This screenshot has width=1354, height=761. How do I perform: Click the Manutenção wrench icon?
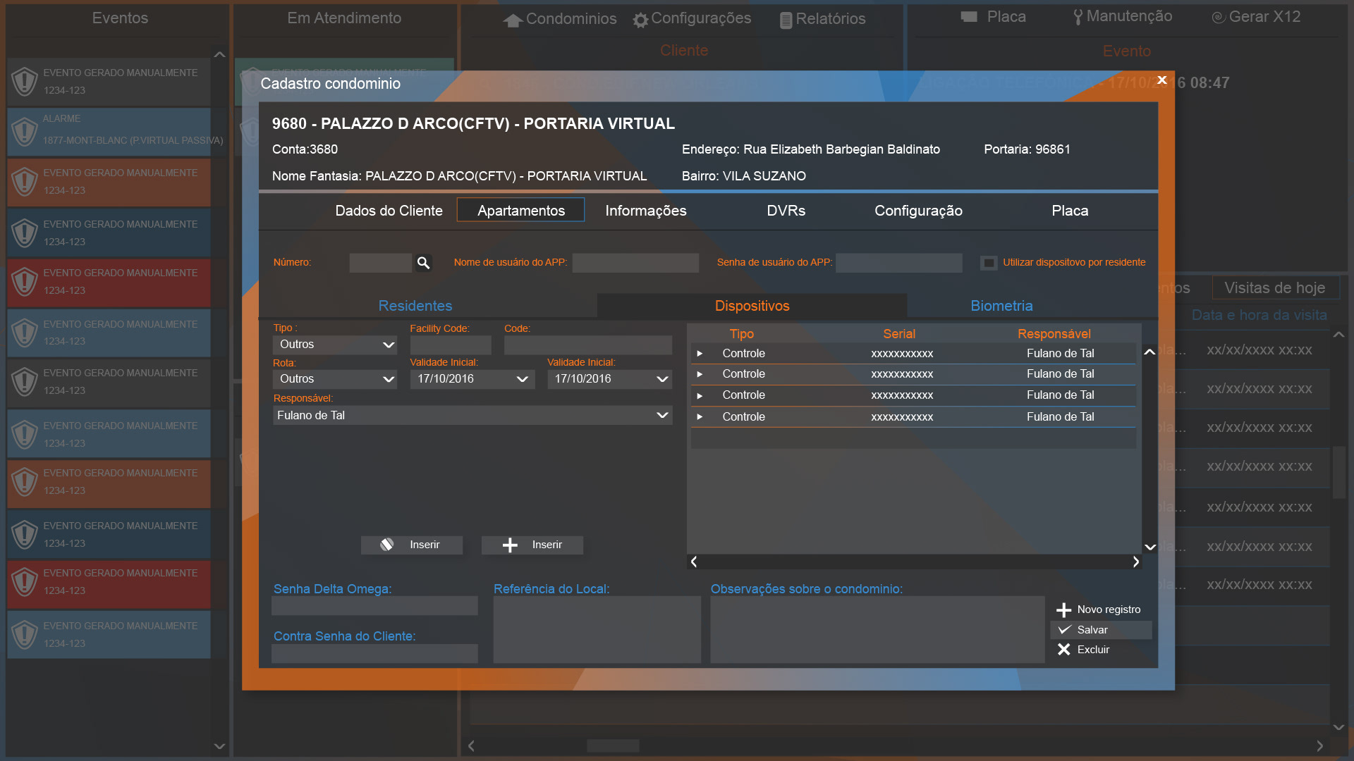click(x=1078, y=17)
